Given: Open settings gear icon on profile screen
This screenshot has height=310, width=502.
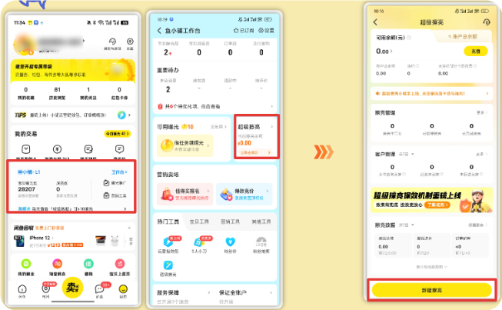Looking at the screenshot, I should pyautogui.click(x=130, y=42).
